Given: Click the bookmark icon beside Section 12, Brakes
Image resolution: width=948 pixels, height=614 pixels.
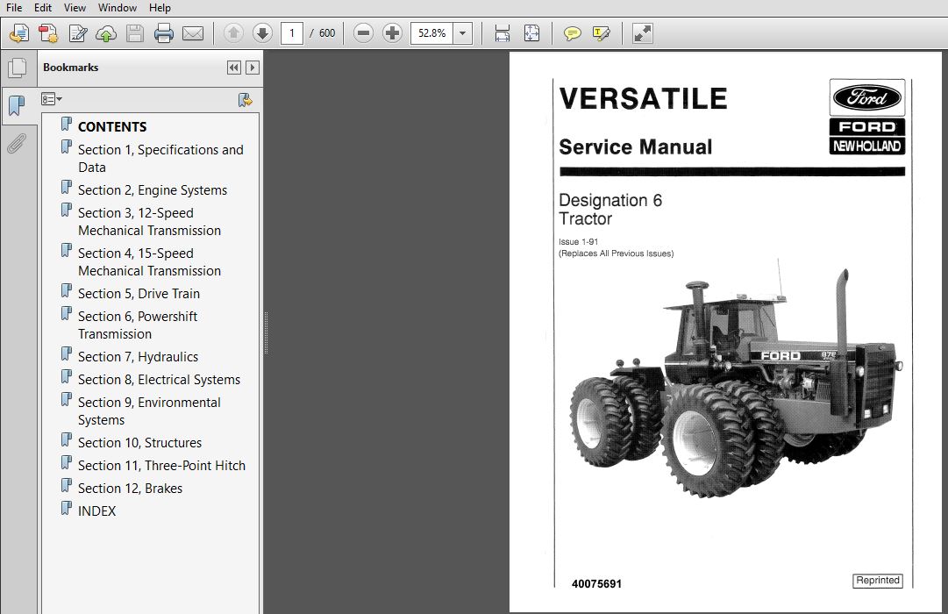Looking at the screenshot, I should pos(67,486).
